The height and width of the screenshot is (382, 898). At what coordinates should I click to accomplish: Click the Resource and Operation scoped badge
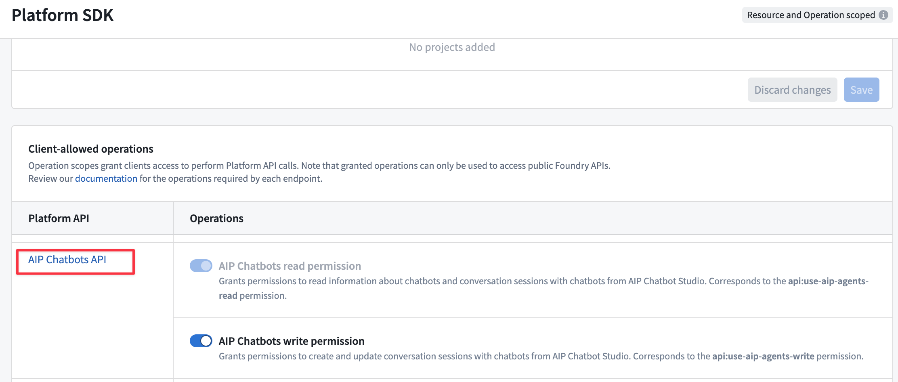pyautogui.click(x=812, y=15)
